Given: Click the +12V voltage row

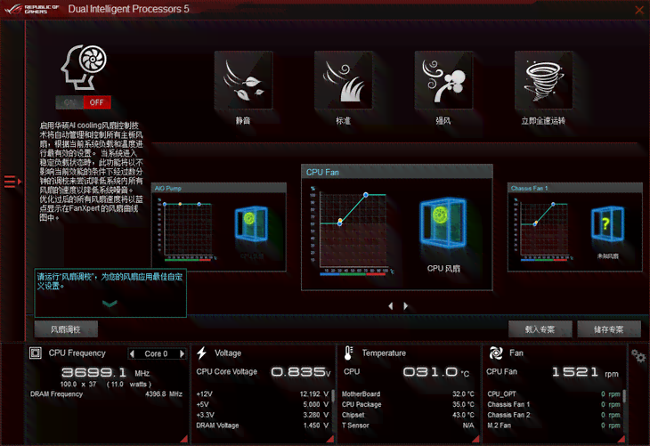Looking at the screenshot, I should (x=263, y=393).
